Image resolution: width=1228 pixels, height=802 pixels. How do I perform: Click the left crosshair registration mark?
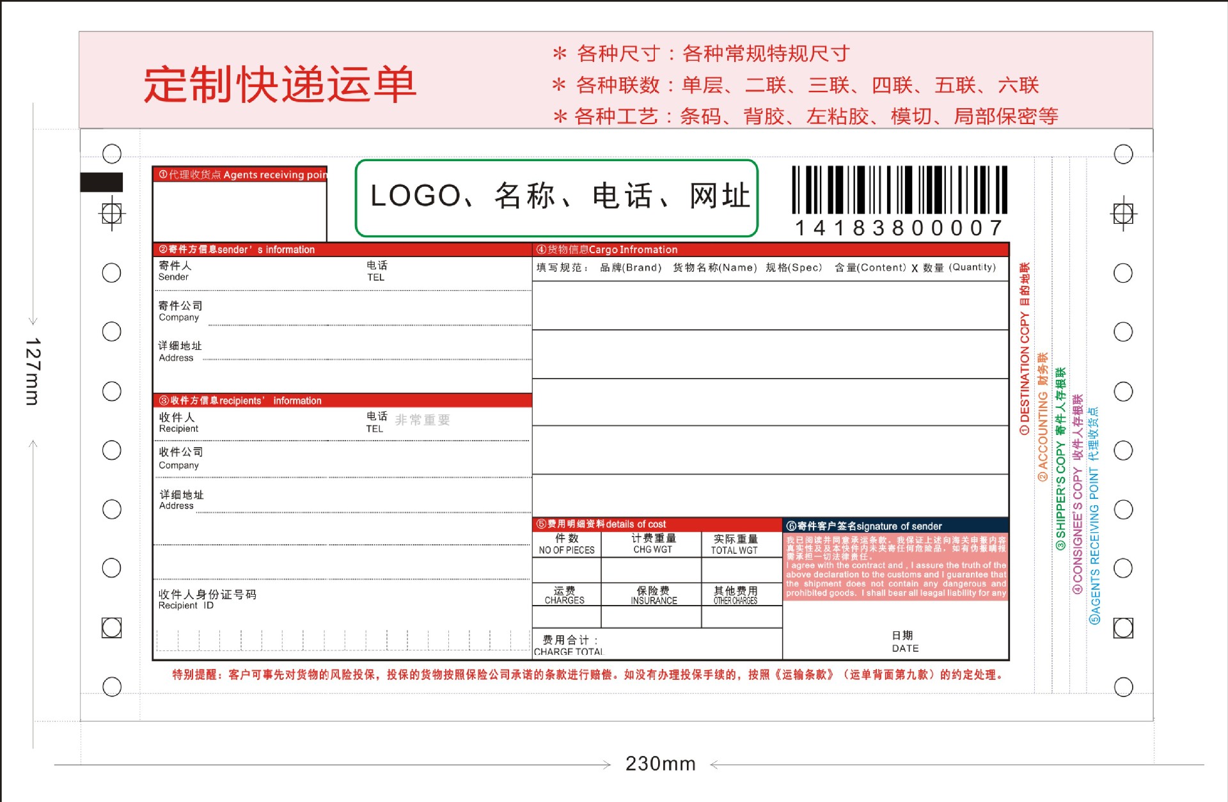coord(111,213)
